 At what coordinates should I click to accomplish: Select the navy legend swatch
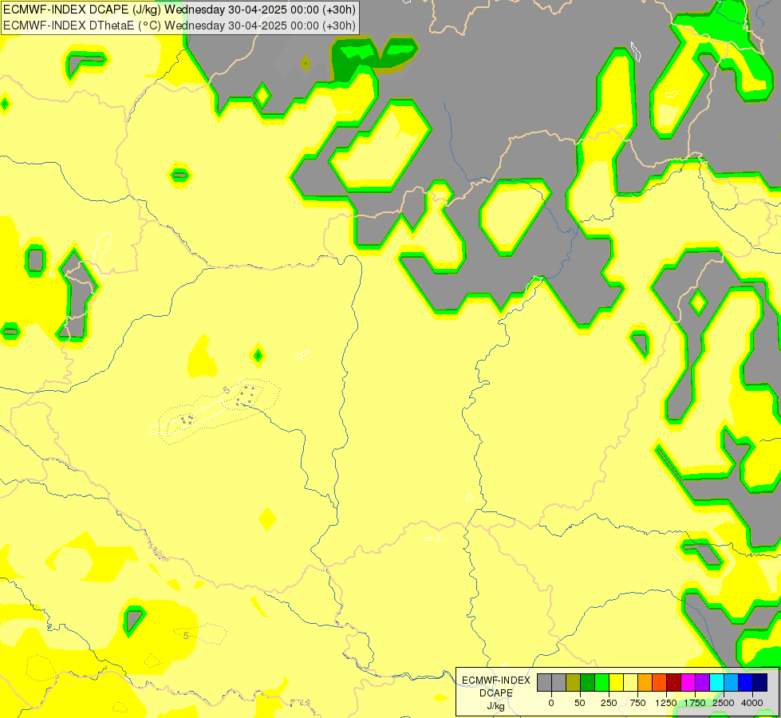point(760,683)
